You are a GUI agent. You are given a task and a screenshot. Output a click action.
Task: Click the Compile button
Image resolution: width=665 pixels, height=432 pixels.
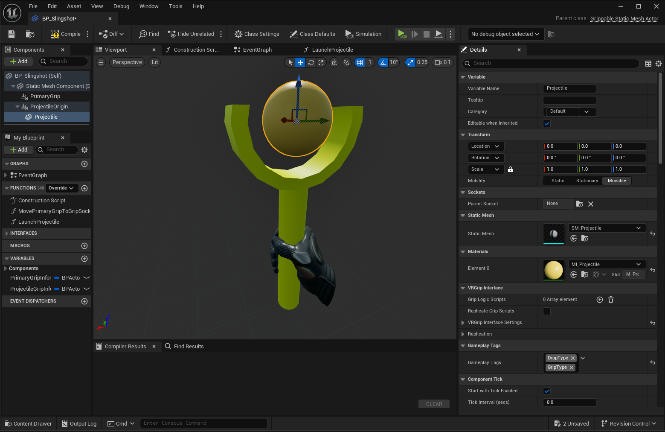tap(66, 34)
